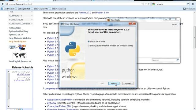196x110 pixels.
Task: Click the reload page icon
Action: coord(149,4)
